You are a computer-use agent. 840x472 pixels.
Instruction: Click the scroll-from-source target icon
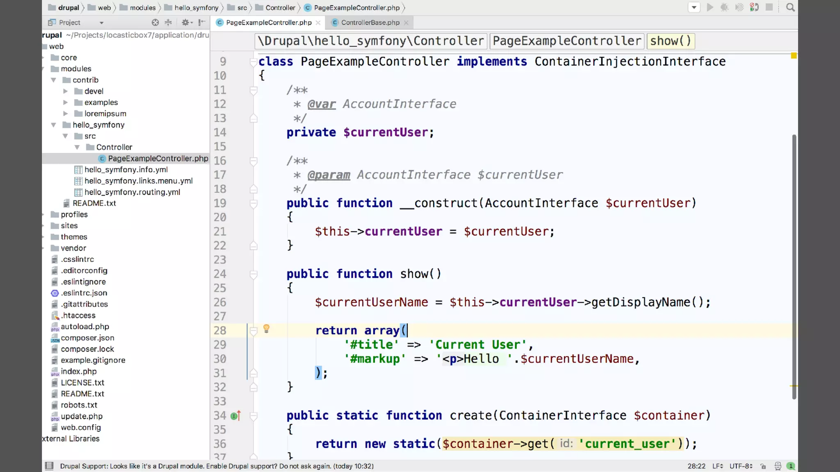155,23
